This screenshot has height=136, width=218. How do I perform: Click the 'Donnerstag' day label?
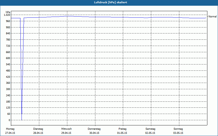click(x=94, y=129)
